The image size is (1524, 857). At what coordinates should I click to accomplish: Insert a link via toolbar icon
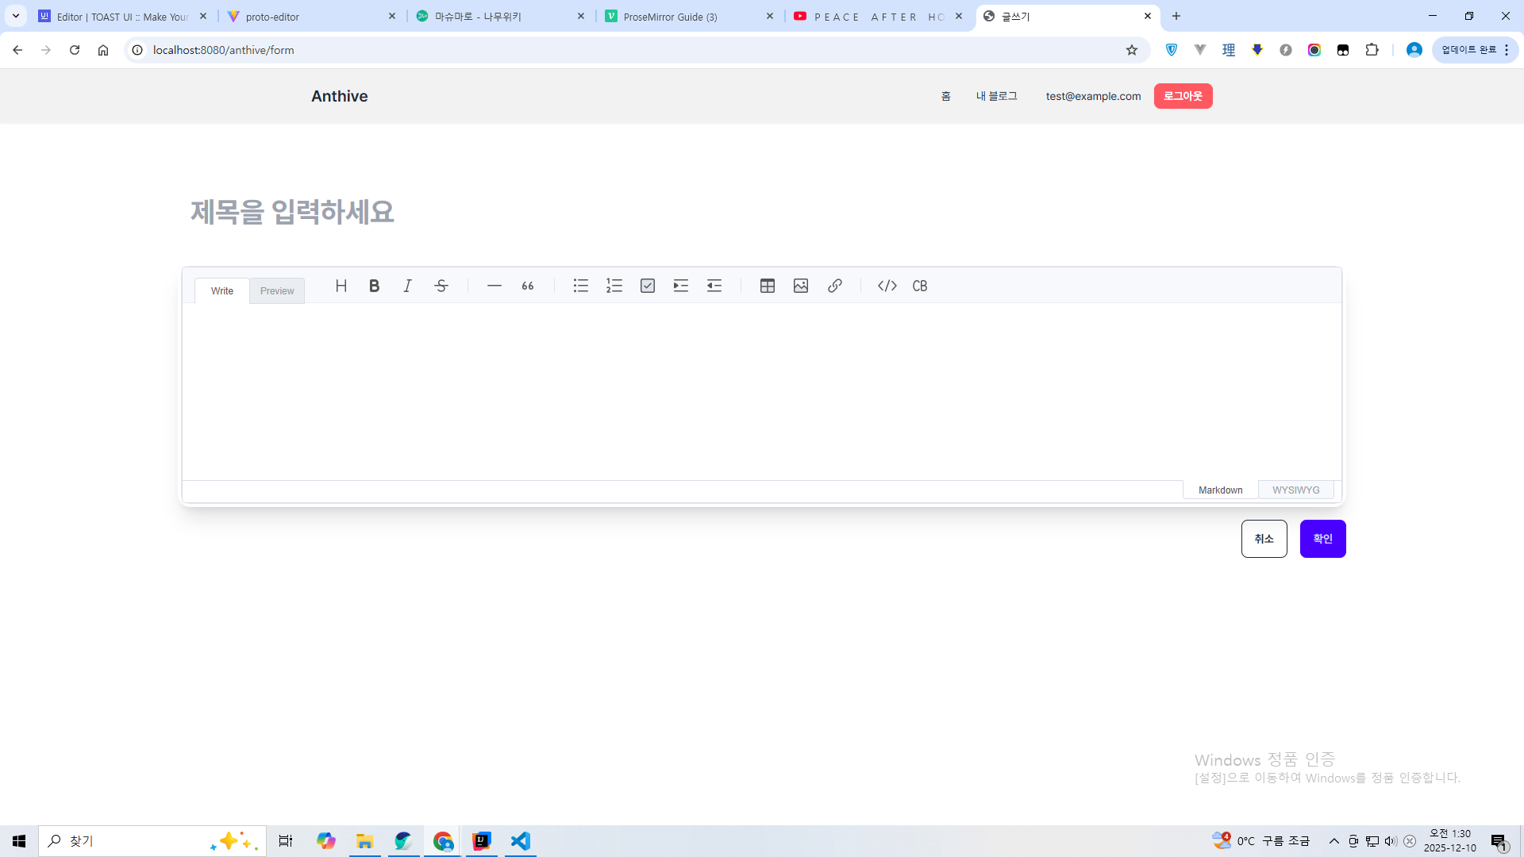click(x=835, y=286)
